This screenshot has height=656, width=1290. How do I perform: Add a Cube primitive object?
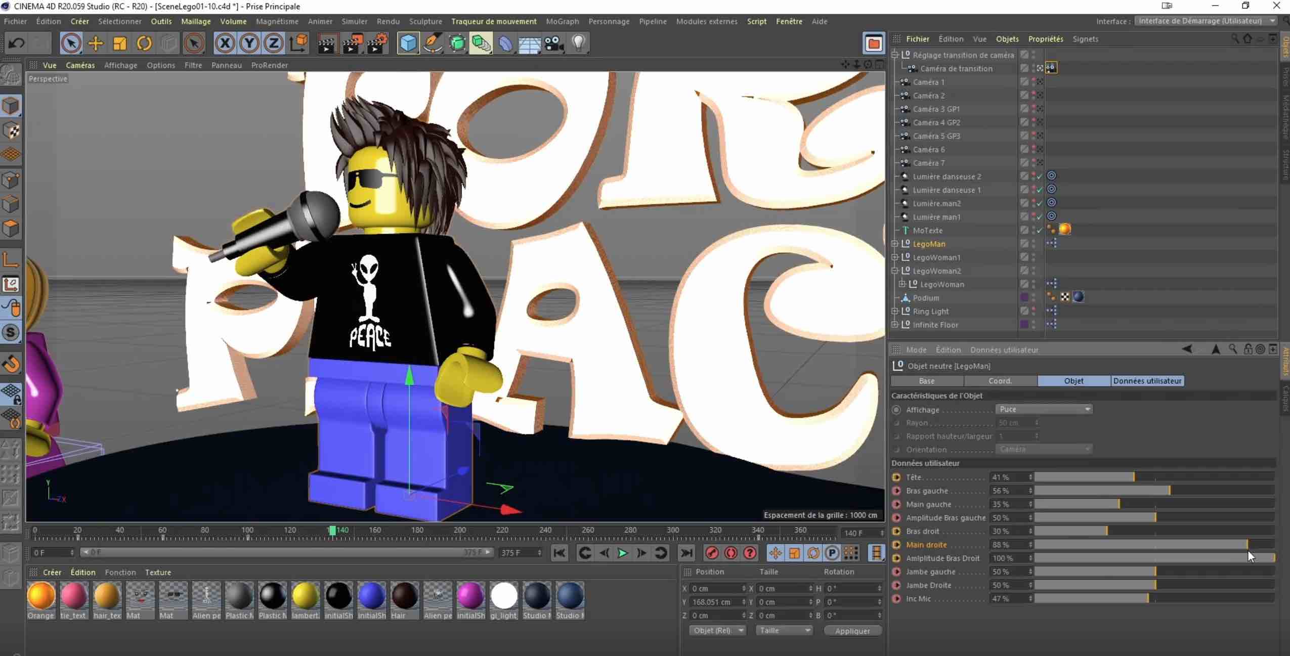click(408, 43)
